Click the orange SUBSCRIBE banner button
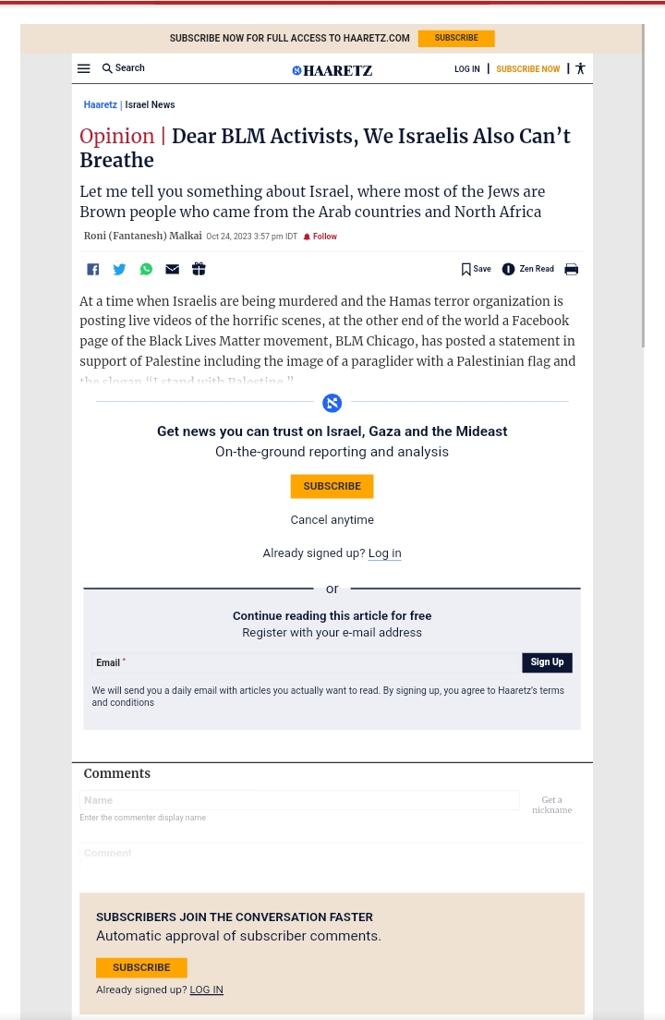Viewport: 665px width, 1020px height. [x=456, y=38]
